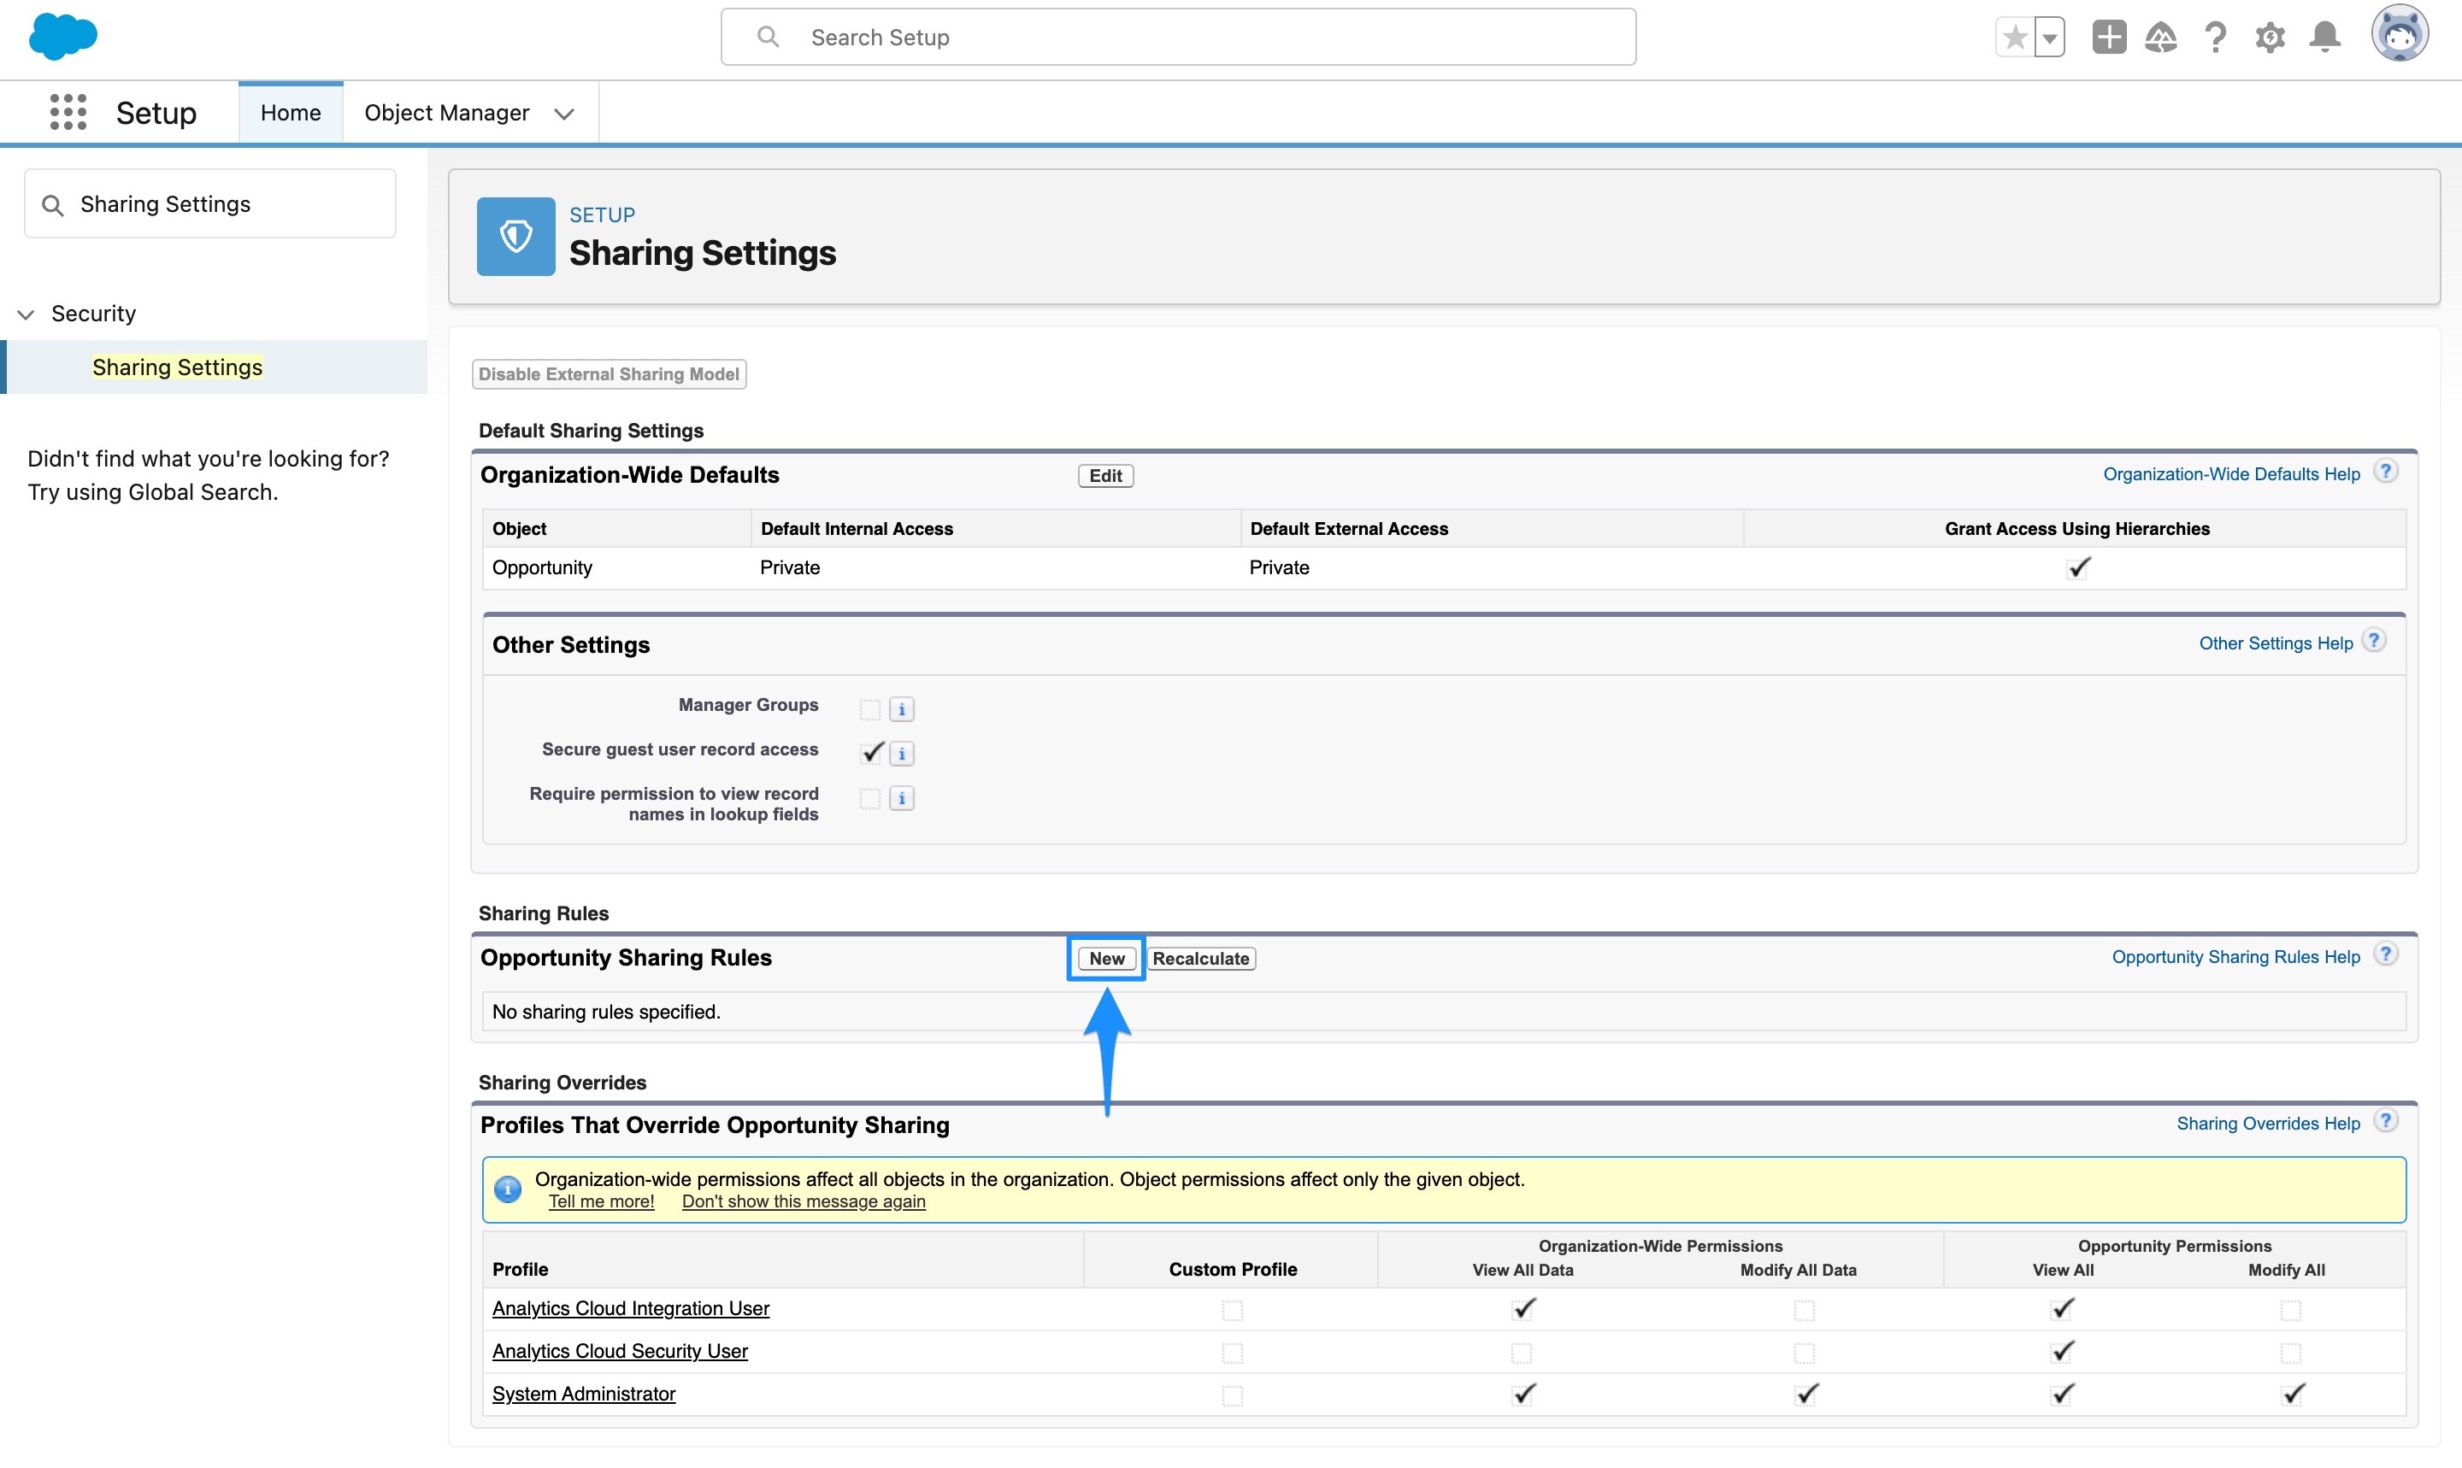Open the global Add new actions icon

[2109, 37]
